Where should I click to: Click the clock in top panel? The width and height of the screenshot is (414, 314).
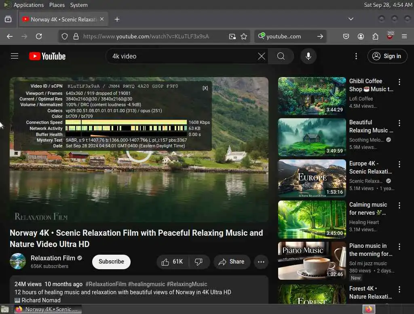coord(388,5)
